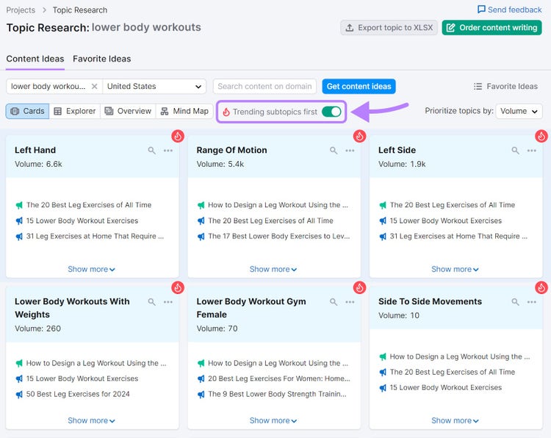Open 'The 17 Best Lower Body Exercises' headline

pos(279,236)
